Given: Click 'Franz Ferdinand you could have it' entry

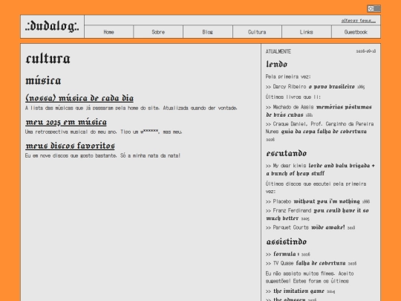Looking at the screenshot, I should click(x=317, y=214).
